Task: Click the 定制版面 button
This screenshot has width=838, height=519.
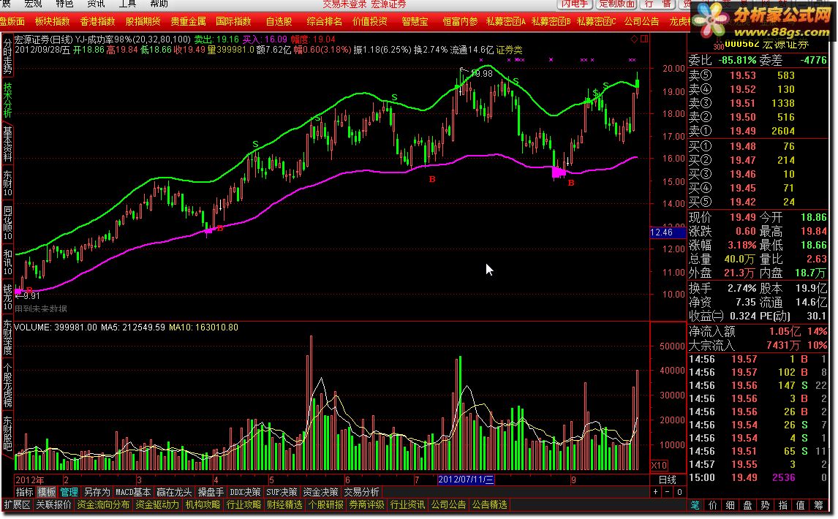Action: tap(617, 4)
